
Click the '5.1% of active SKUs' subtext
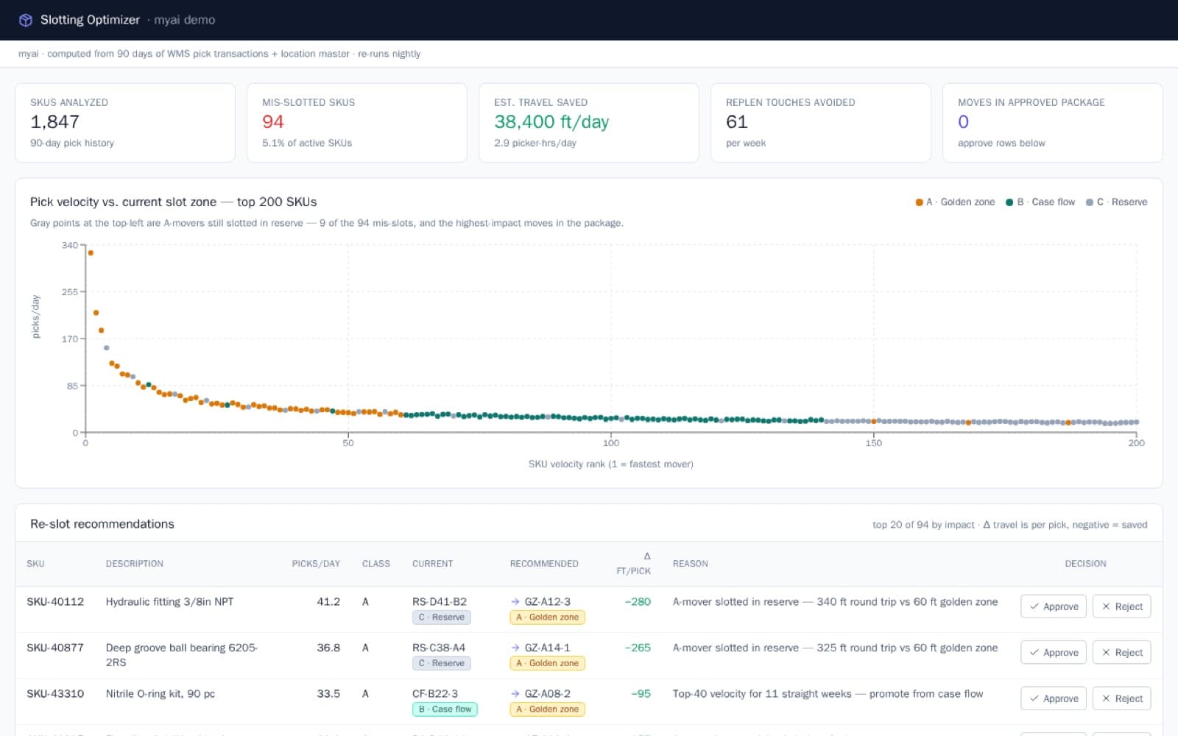coord(307,143)
